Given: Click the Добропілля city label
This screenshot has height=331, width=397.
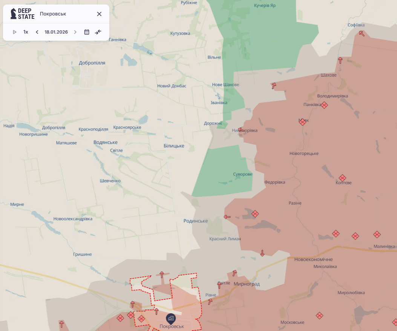Looking at the screenshot, I should (92, 63).
